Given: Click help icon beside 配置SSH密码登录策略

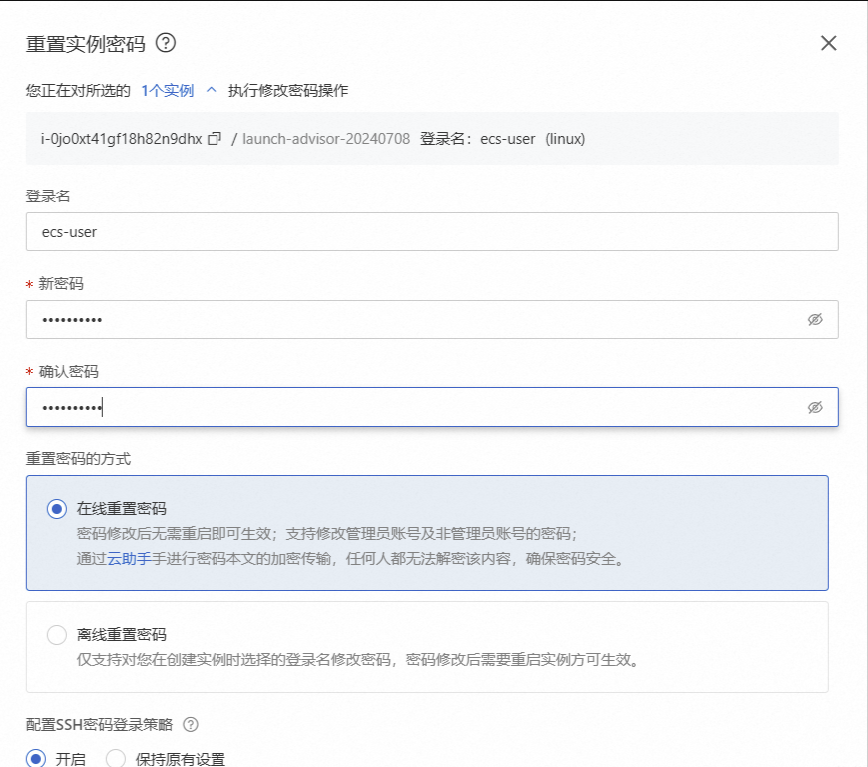Looking at the screenshot, I should (191, 725).
